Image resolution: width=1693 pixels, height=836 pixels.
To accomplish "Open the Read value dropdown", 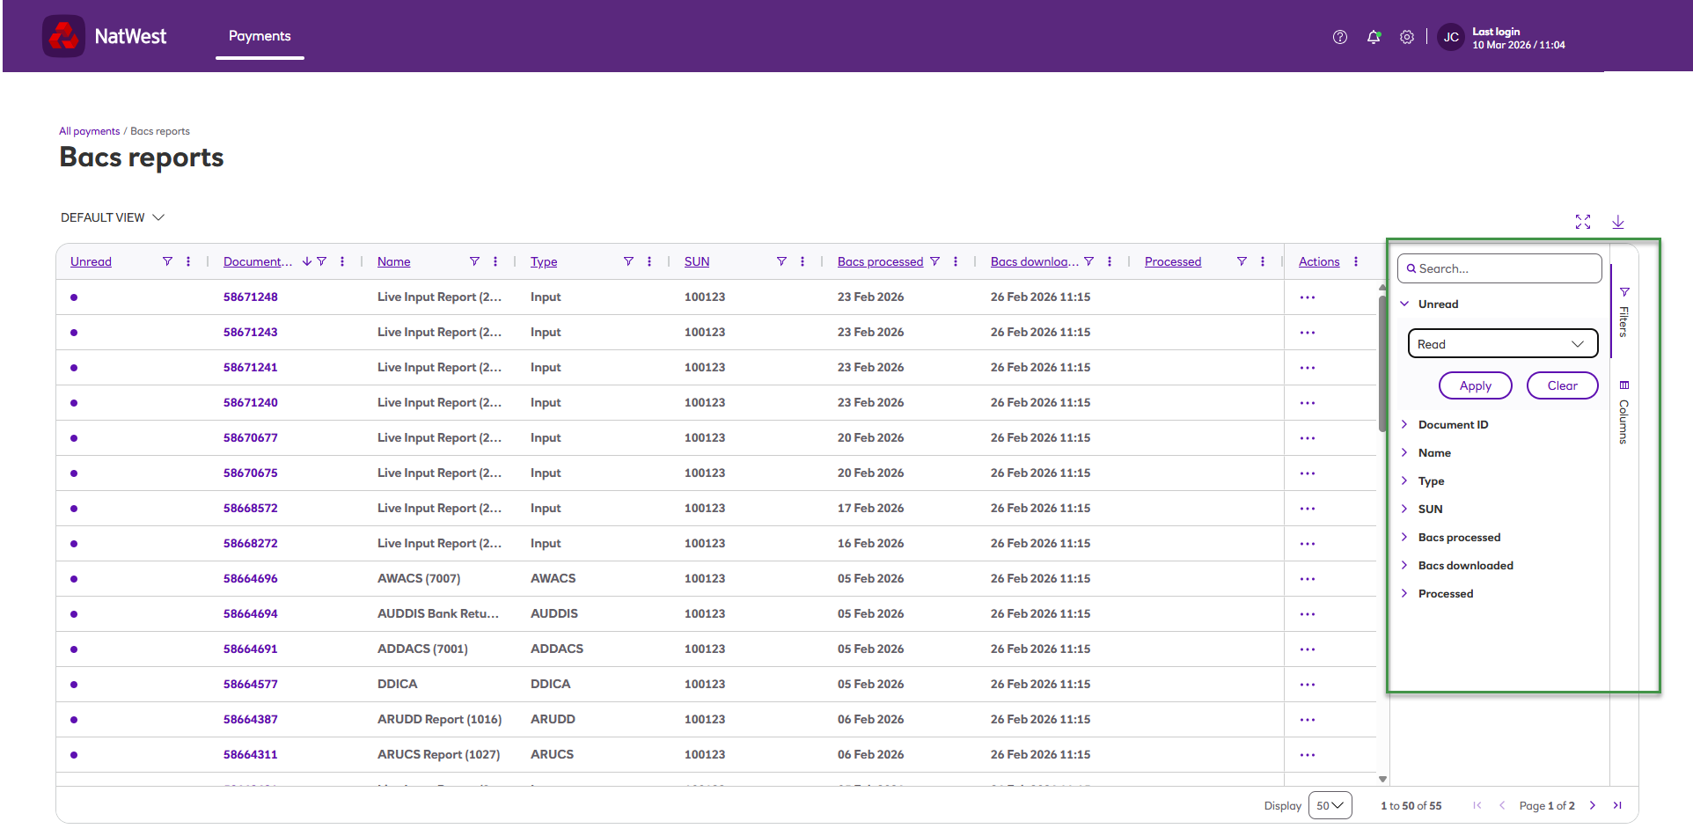I will pos(1503,343).
